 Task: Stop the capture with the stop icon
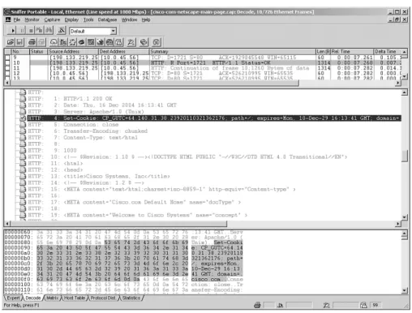click(x=31, y=31)
